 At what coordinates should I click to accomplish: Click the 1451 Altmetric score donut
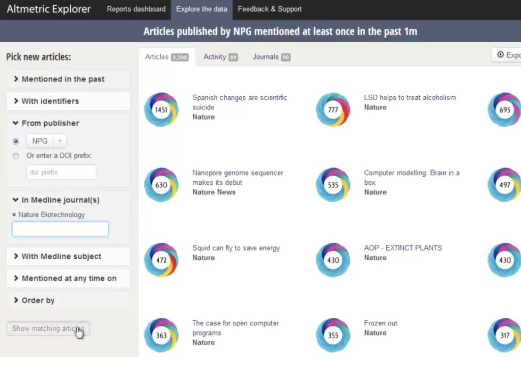[161, 109]
